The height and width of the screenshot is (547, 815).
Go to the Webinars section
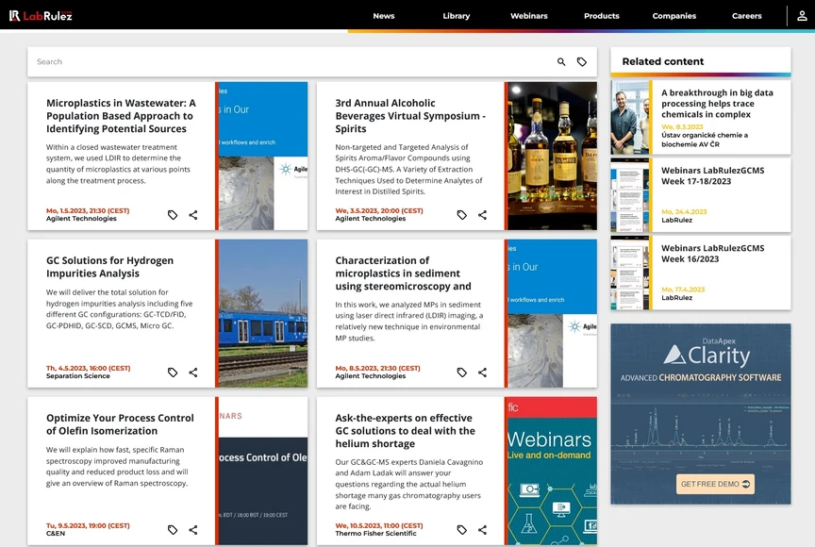pos(528,16)
